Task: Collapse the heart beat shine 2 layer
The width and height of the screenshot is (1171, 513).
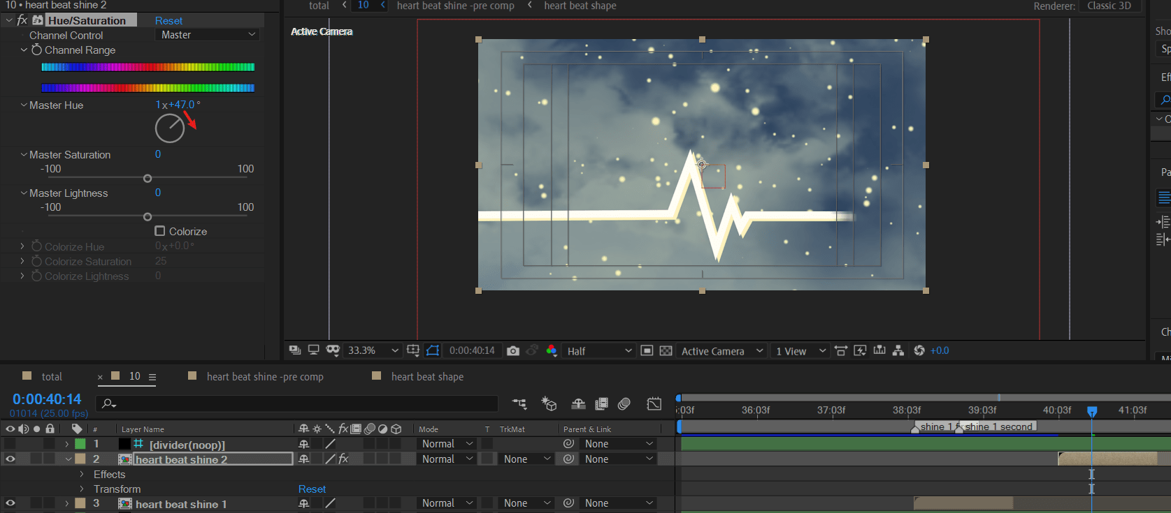Action: click(x=68, y=459)
